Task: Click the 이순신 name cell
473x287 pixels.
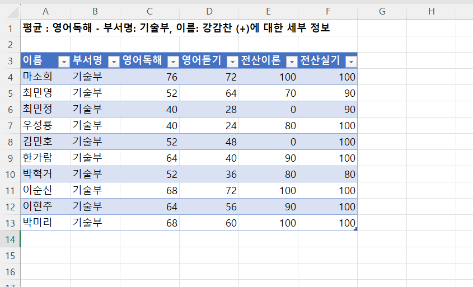Action: [x=45, y=190]
